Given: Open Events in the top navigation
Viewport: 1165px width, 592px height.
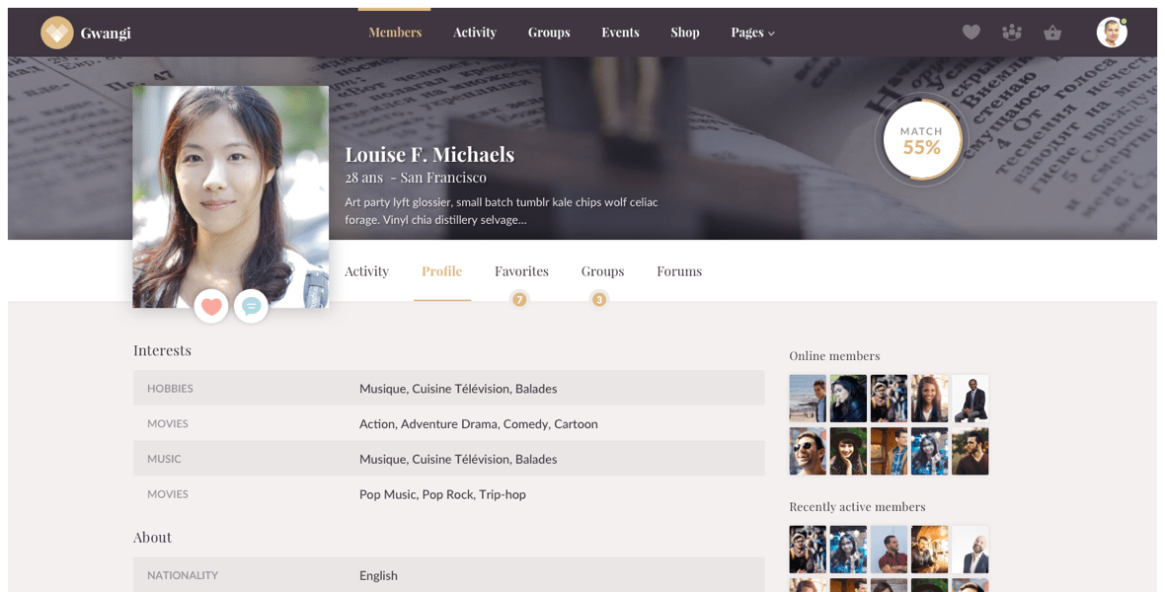Looking at the screenshot, I should [620, 33].
